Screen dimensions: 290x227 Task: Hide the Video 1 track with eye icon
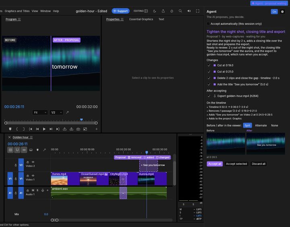[33, 176]
